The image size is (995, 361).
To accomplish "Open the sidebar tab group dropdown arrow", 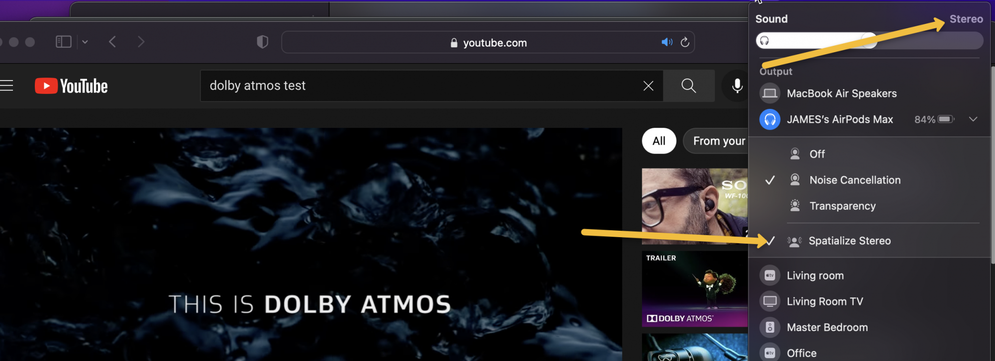I will click(85, 42).
